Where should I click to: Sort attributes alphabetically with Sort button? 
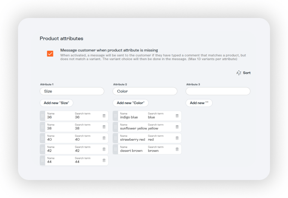coord(243,73)
